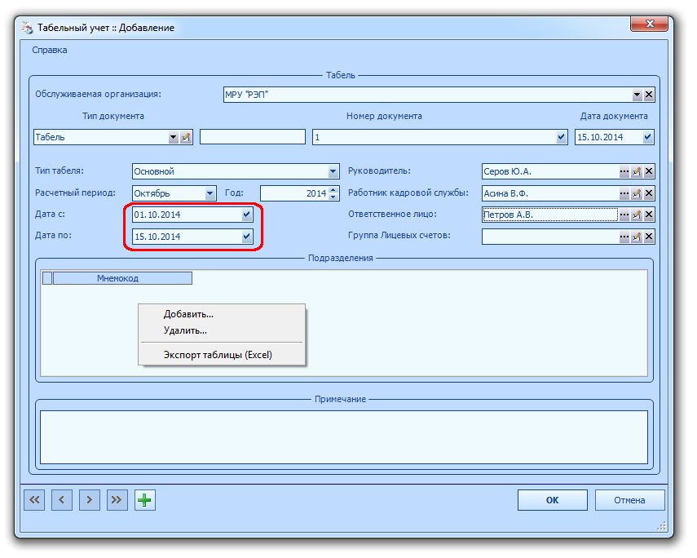This screenshot has height=558, width=697.
Task: Increase the Год value with up arrow
Action: coord(333,190)
